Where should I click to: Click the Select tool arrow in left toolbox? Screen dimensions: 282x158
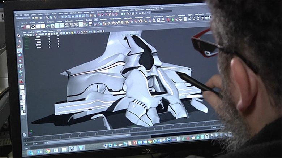tap(19, 35)
